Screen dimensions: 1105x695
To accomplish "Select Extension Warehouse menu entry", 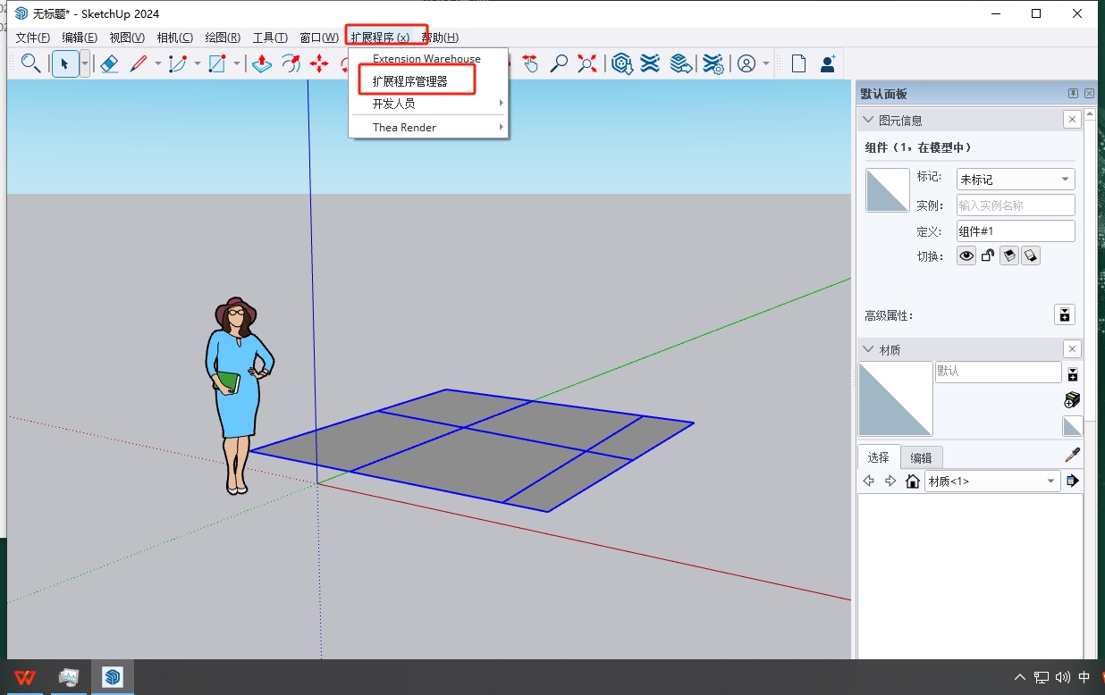I will pyautogui.click(x=428, y=59).
